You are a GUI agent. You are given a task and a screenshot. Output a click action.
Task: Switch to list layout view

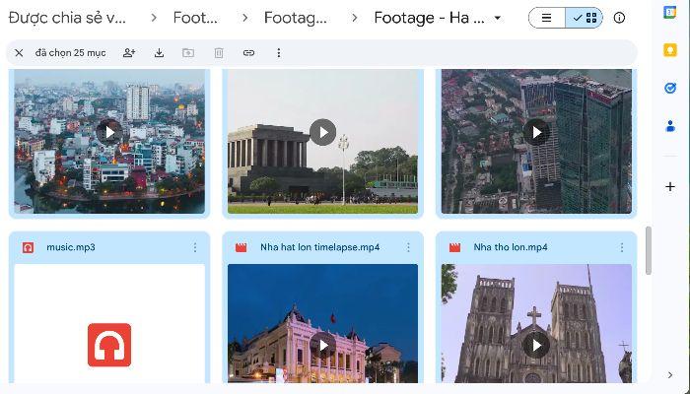(x=547, y=18)
